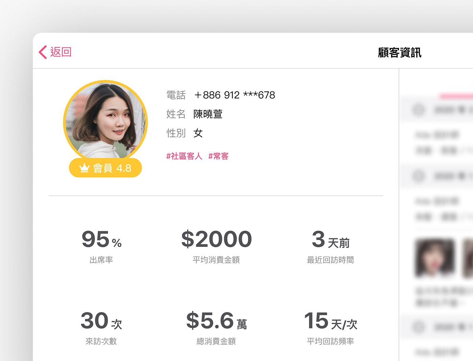
Task: Click the 3 天前 最近回訪時間 statistic
Action: pos(330,246)
